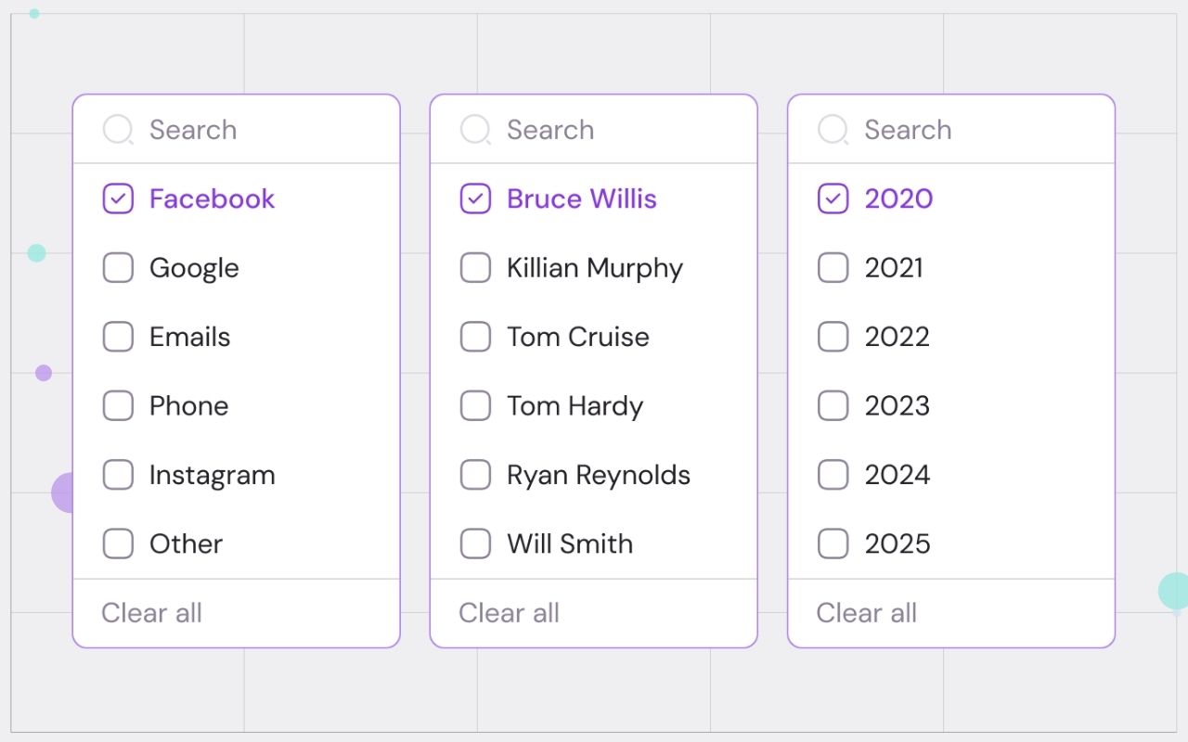Uncheck the 2020 checkbox

(833, 198)
